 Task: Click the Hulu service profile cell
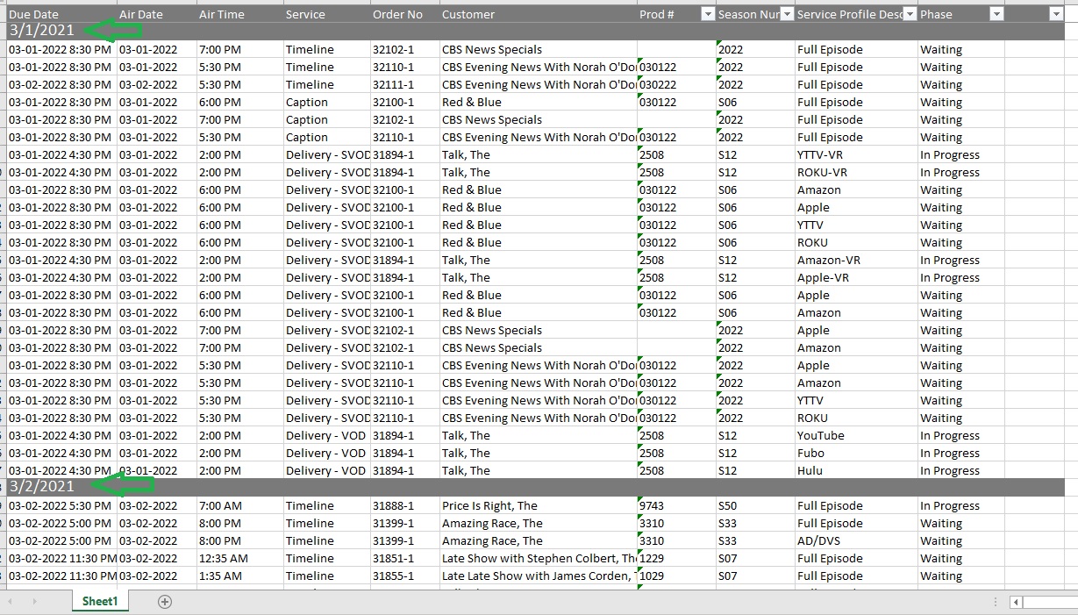pos(856,470)
